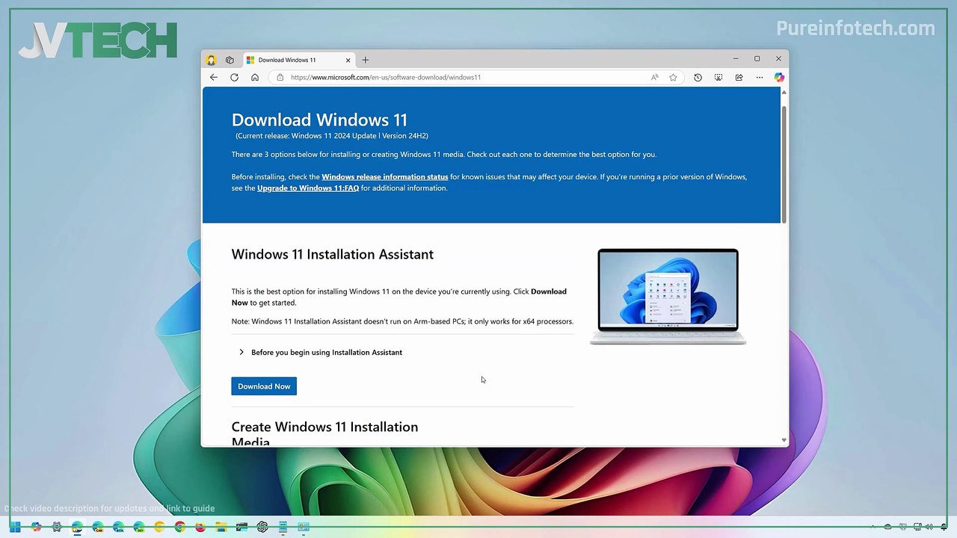This screenshot has height=538, width=957.
Task: Open the notification bell in system tray
Action: (944, 527)
